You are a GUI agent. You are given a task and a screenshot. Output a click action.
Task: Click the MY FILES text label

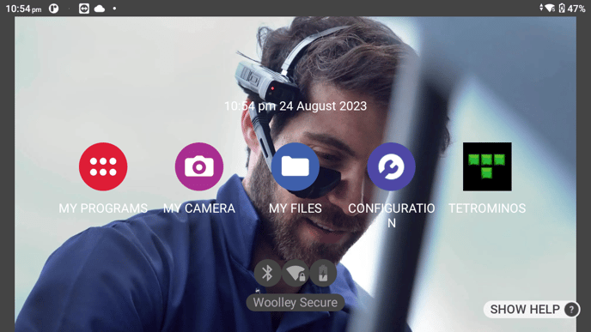(x=295, y=208)
